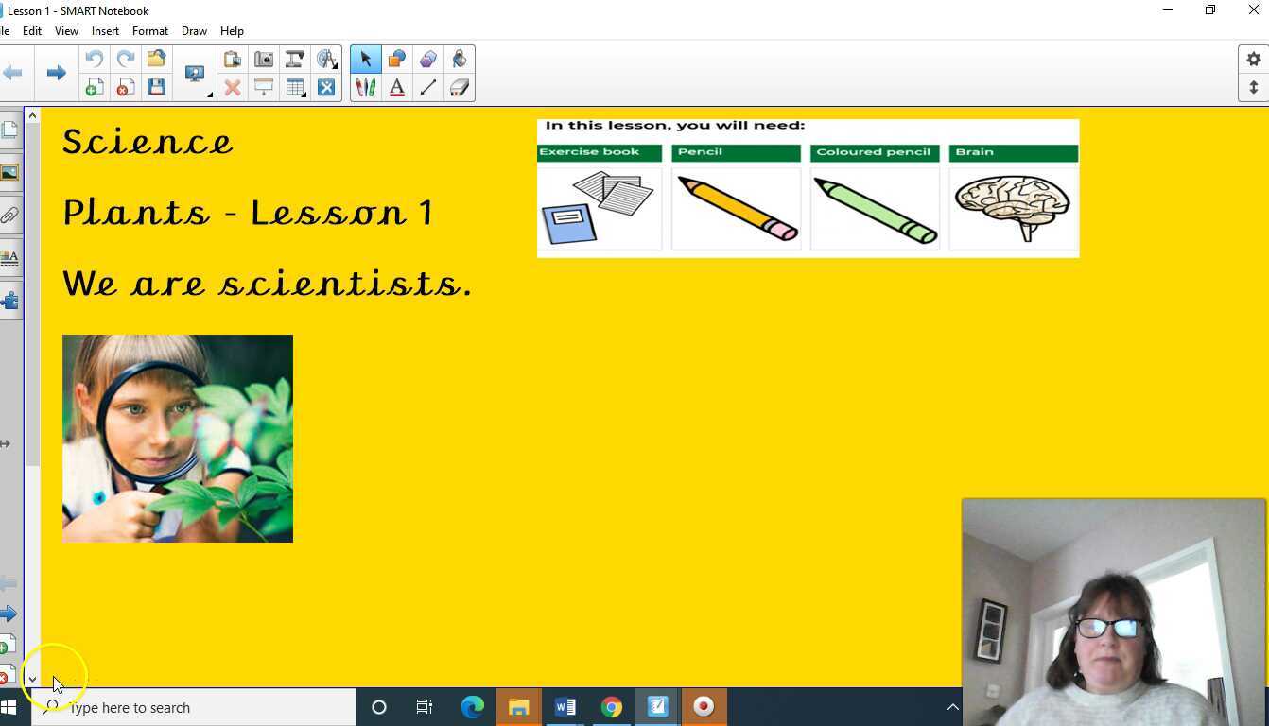Expand the table insert dropdown
Image resolution: width=1269 pixels, height=726 pixels.
[304, 93]
